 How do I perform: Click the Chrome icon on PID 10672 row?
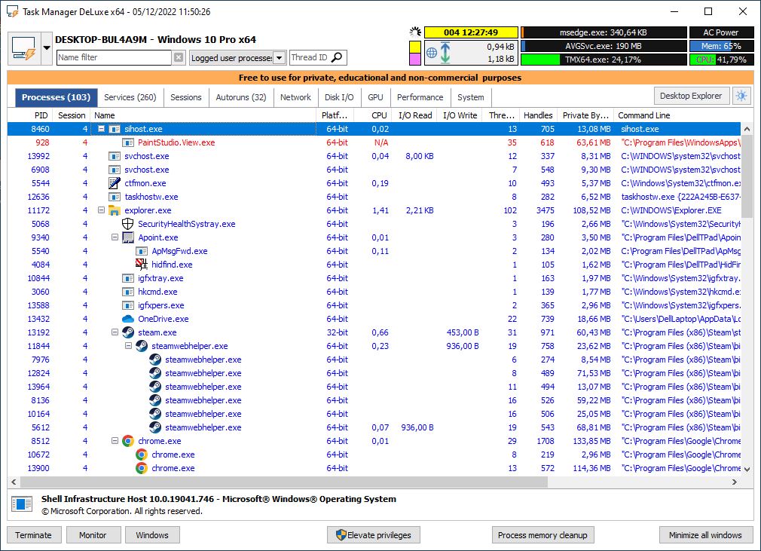point(142,455)
